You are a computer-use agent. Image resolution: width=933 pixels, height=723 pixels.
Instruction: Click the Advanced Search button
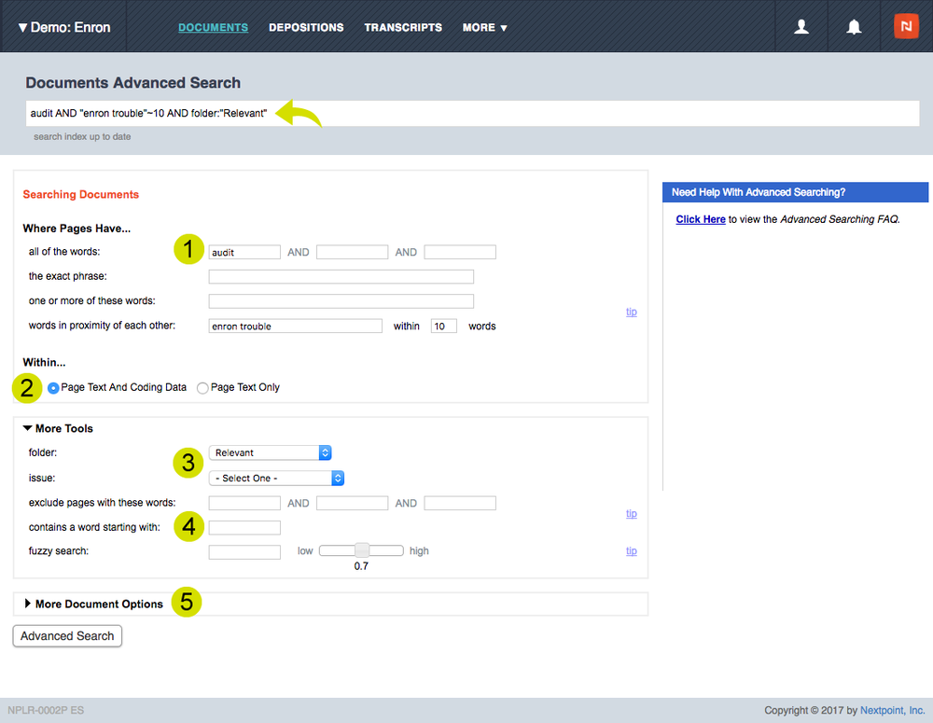tap(67, 636)
